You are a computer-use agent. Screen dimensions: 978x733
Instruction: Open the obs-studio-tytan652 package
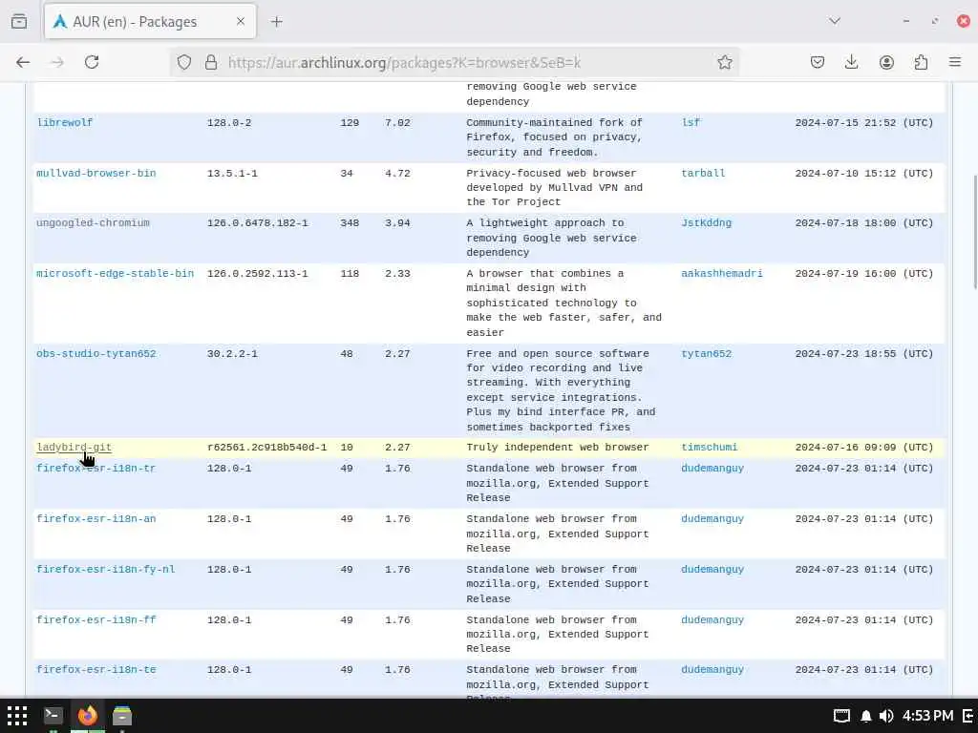[x=96, y=354]
